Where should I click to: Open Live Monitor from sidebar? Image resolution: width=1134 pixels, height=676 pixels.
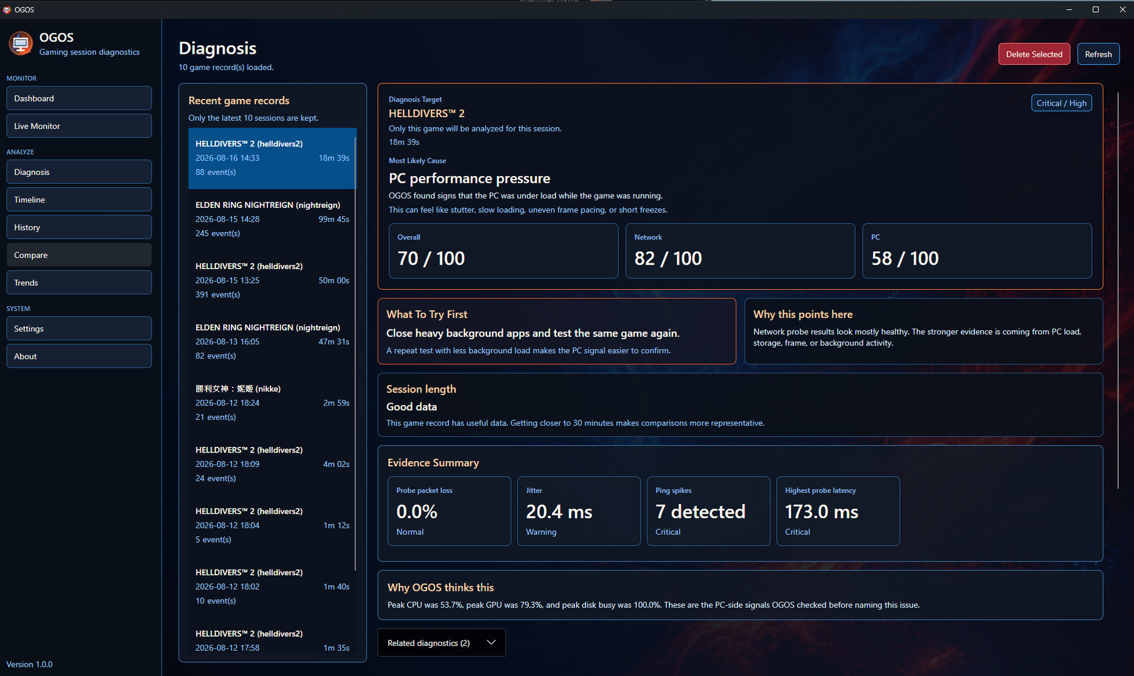[x=79, y=126]
